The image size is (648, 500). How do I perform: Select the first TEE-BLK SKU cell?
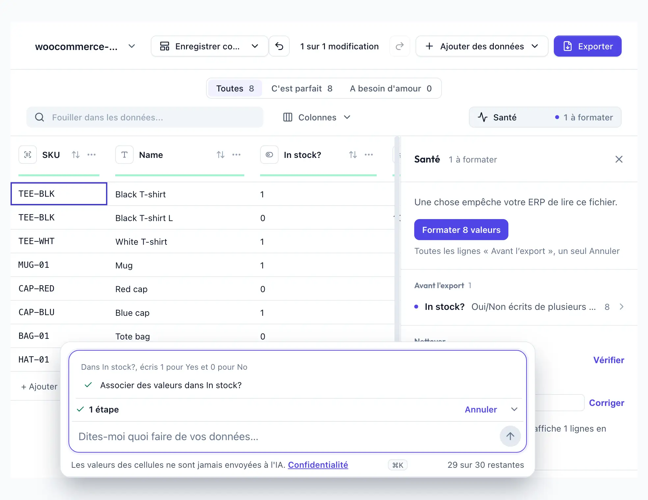59,194
